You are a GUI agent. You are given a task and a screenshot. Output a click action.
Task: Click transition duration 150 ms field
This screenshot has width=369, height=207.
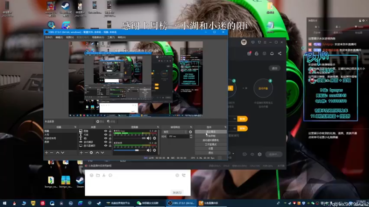178,136
